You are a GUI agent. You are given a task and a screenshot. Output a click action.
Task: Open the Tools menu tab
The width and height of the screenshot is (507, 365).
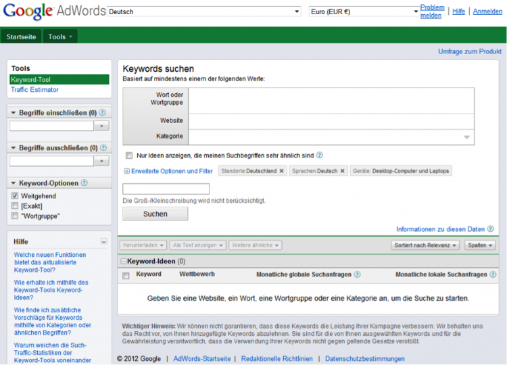pos(60,36)
